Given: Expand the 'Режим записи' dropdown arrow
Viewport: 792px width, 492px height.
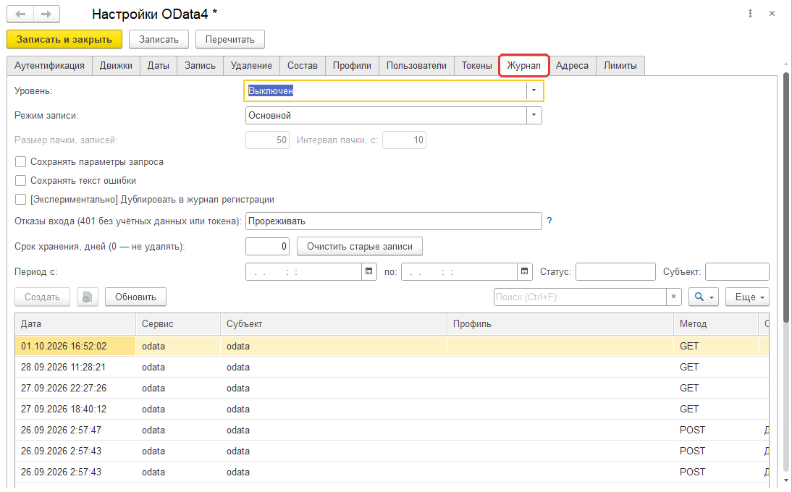Looking at the screenshot, I should point(534,116).
